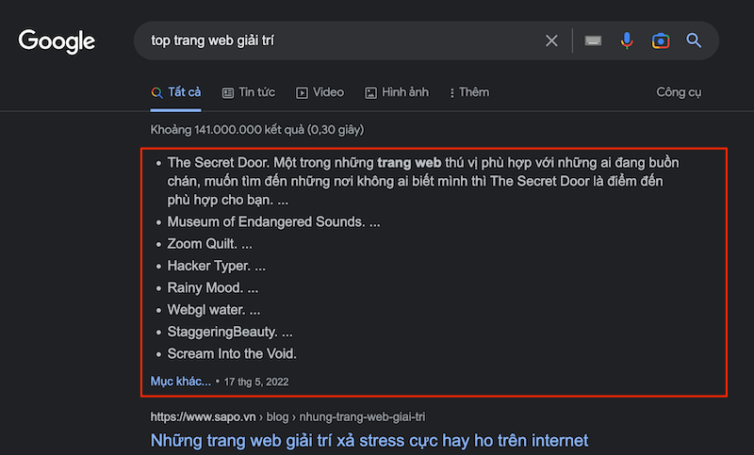Switch to the Hình ảnh tab
Viewport: 754px width, 455px height.
pyautogui.click(x=405, y=92)
